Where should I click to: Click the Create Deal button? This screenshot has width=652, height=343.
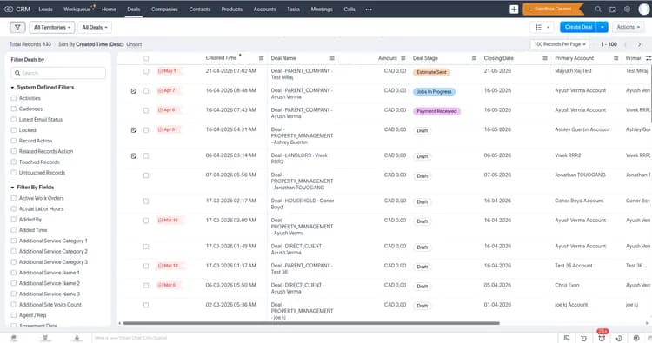coord(578,27)
